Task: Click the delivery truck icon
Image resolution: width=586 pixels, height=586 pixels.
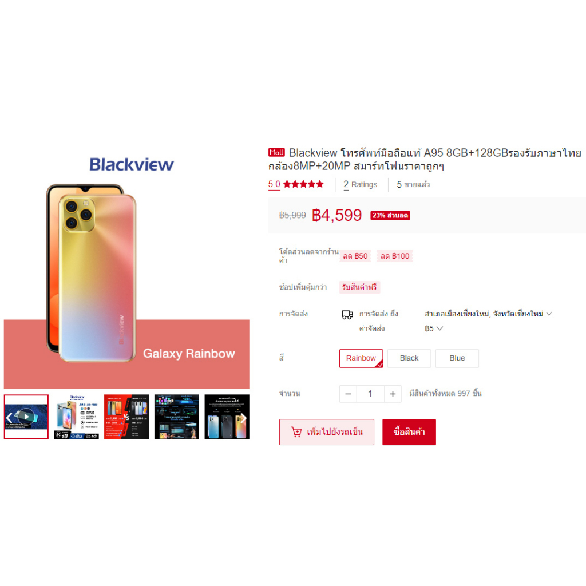Action: click(347, 315)
